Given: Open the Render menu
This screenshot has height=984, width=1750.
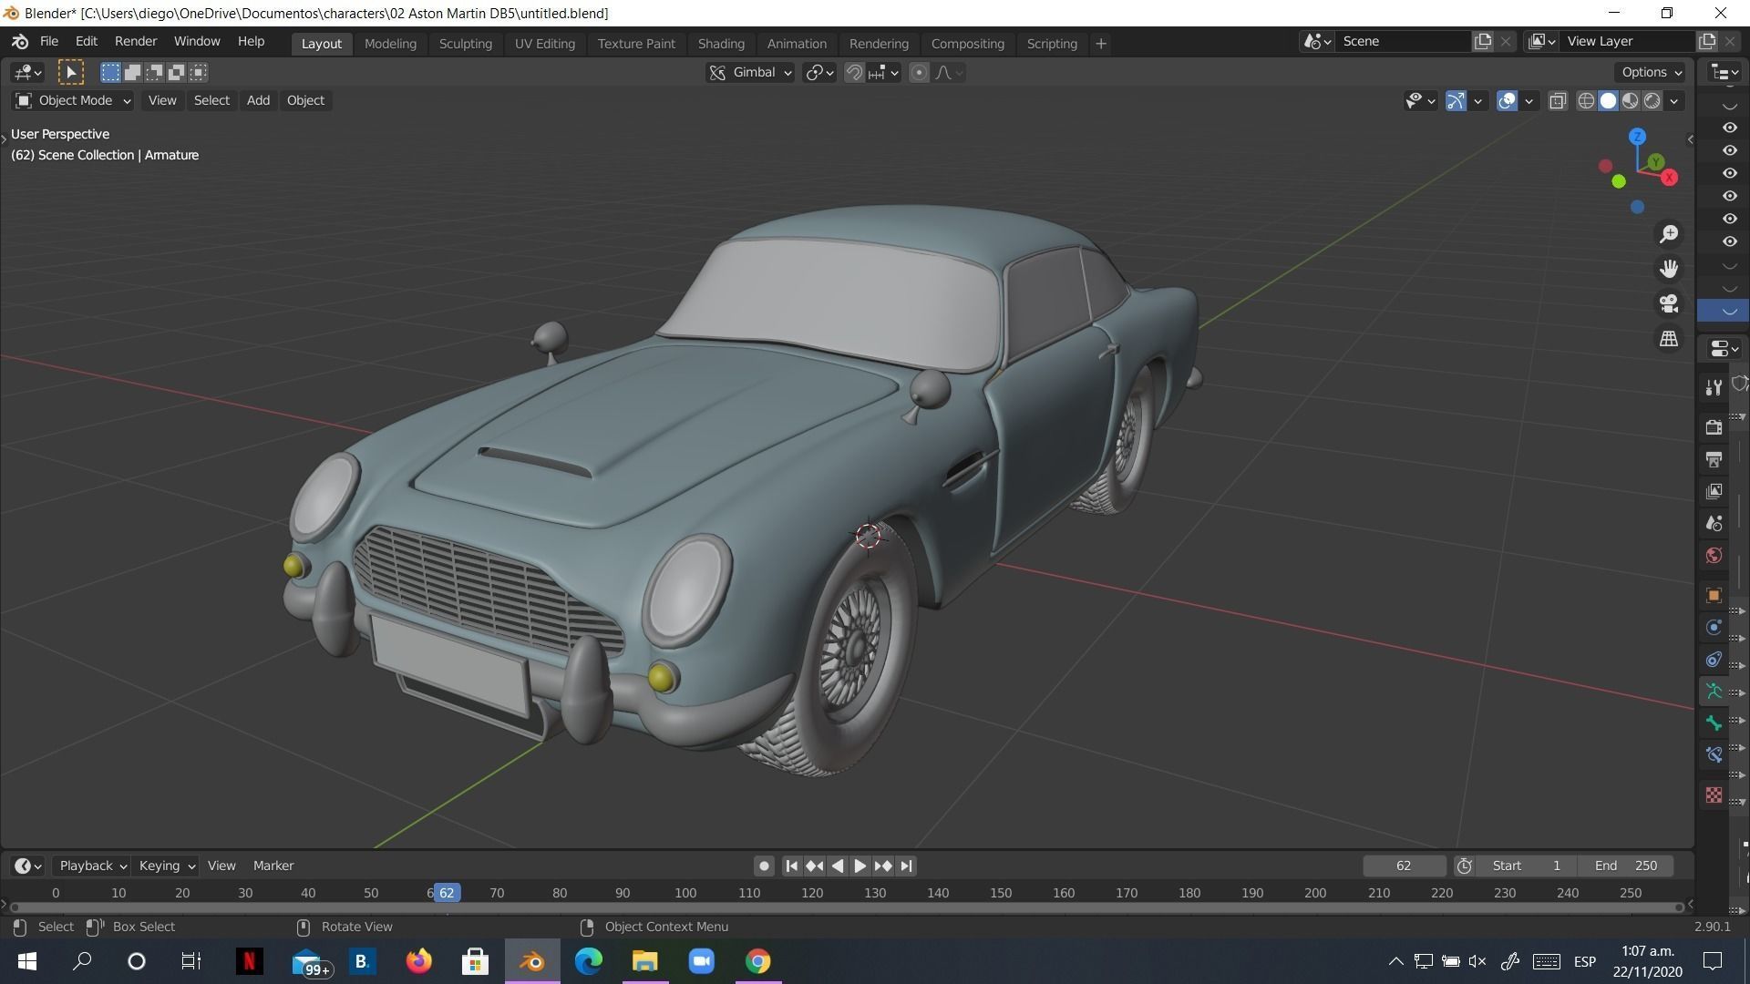Looking at the screenshot, I should coord(136,42).
